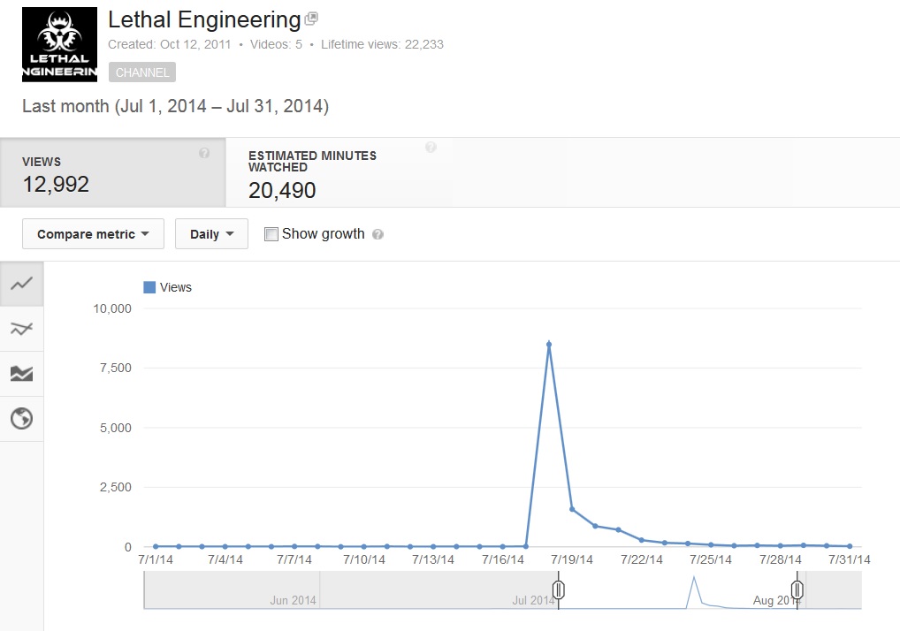Enable the Show growth checkbox
Image resolution: width=900 pixels, height=631 pixels.
point(271,233)
